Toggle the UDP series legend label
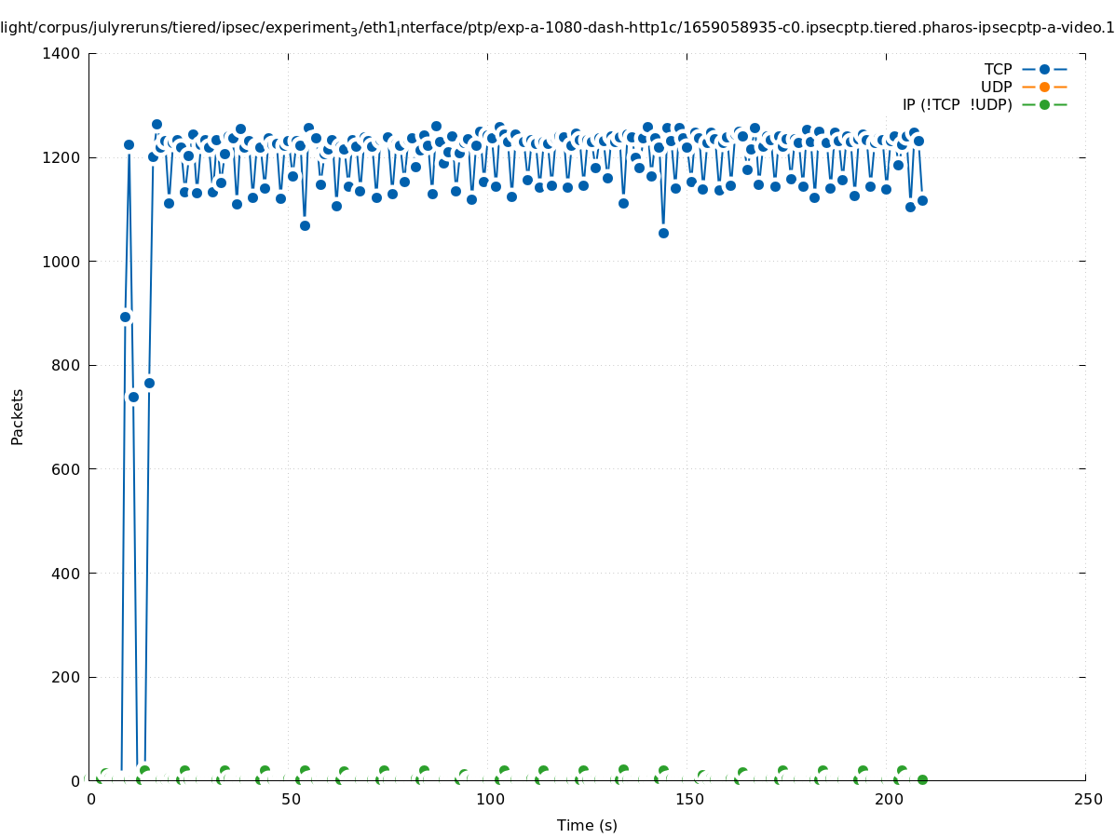The width and height of the screenshot is (1115, 838). point(996,87)
